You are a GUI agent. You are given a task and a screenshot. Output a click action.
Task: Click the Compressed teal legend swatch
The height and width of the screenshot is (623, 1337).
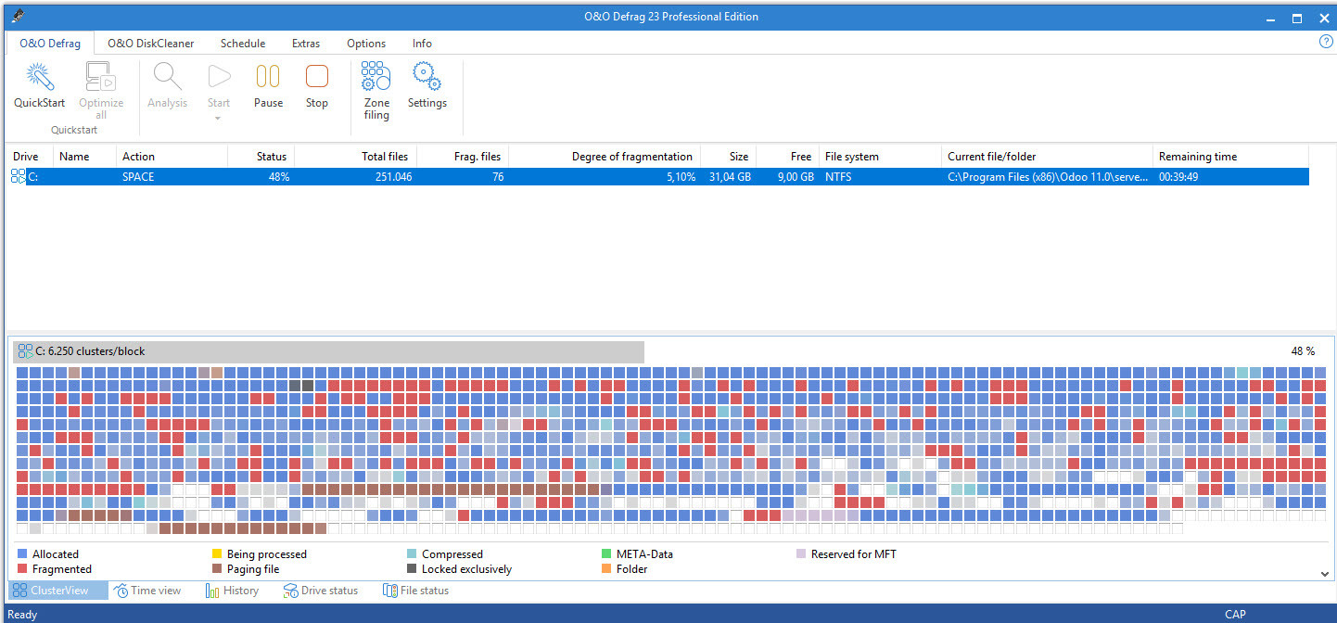(412, 554)
